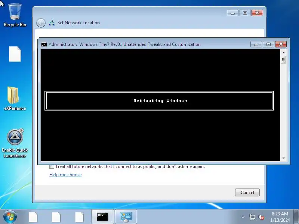Open the Help me choose link
The width and height of the screenshot is (299, 224).
65,175
